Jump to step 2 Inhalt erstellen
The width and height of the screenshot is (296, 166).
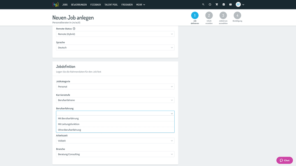[209, 16]
